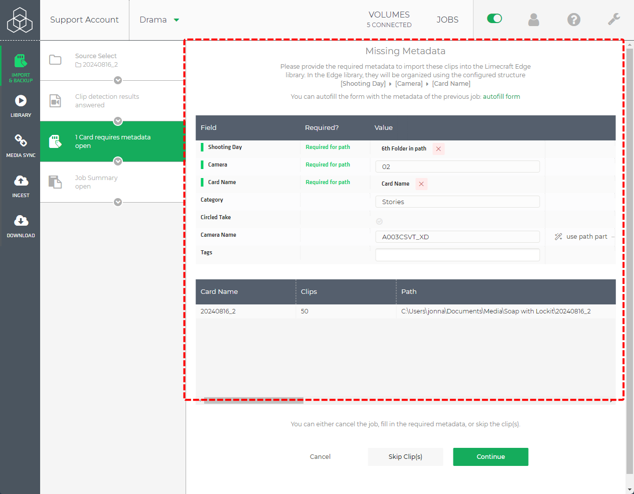Click the Clips column header
The width and height of the screenshot is (634, 494).
(309, 292)
